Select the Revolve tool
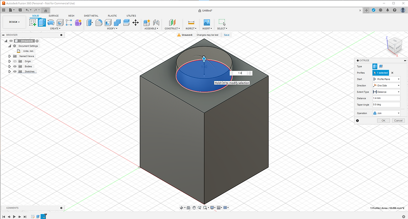The width and height of the screenshot is (408, 219). point(51,22)
